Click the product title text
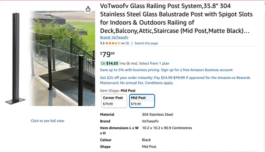The height and width of the screenshot is (152, 265). (176, 18)
